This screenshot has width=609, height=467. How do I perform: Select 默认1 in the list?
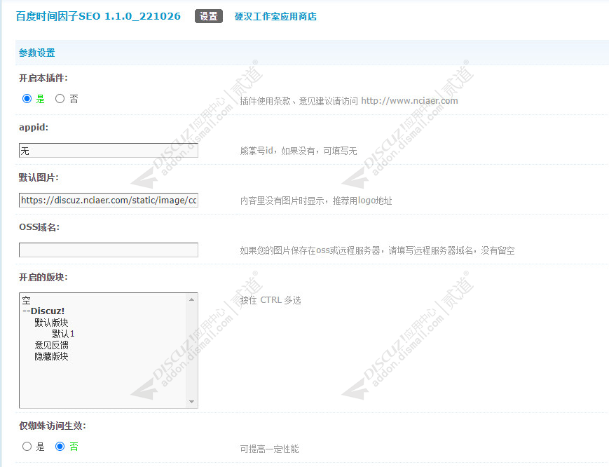63,334
